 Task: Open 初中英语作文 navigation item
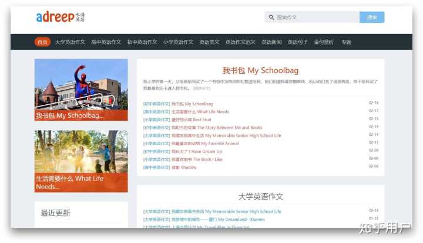[142, 42]
